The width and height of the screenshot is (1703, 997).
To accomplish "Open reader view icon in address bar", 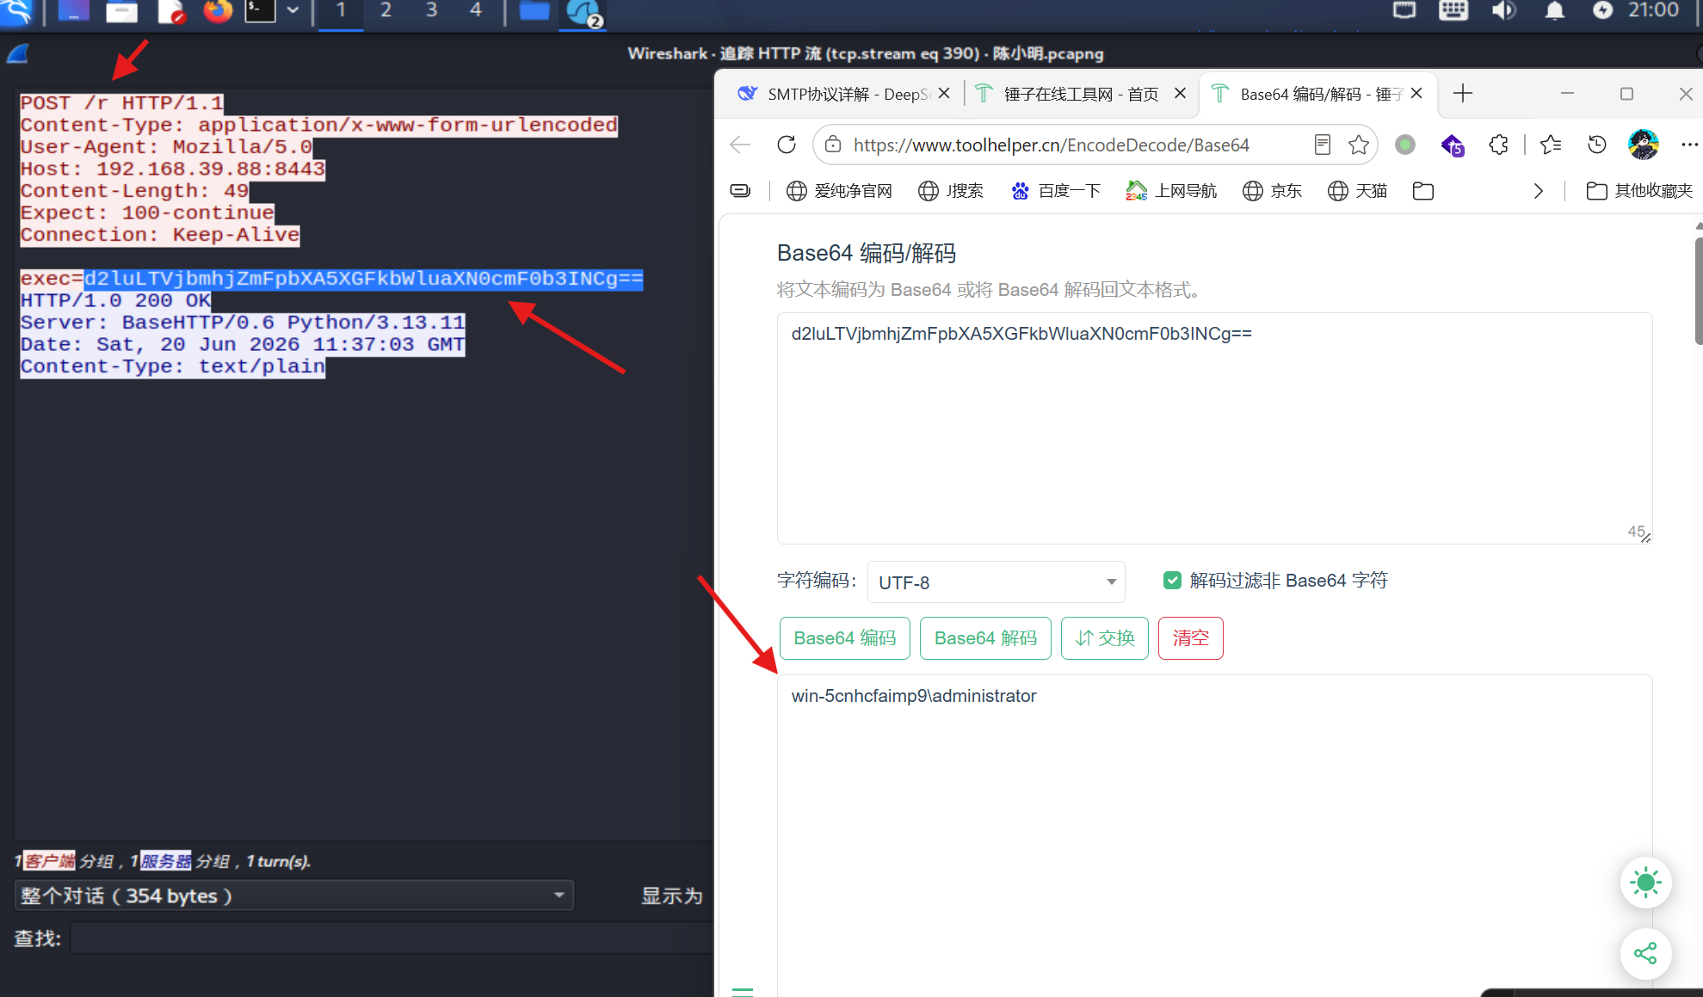I will tap(1323, 145).
